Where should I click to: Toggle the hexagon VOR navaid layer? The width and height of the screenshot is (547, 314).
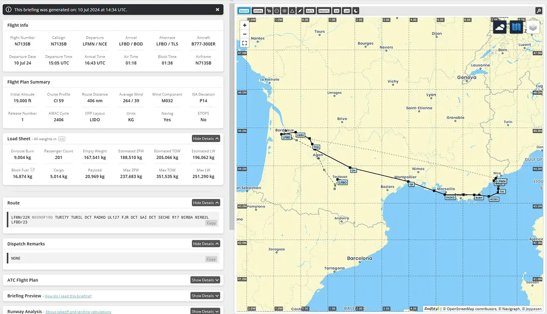click(277, 11)
